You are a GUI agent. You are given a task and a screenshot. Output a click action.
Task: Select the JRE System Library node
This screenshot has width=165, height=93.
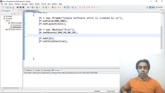pos(14,29)
